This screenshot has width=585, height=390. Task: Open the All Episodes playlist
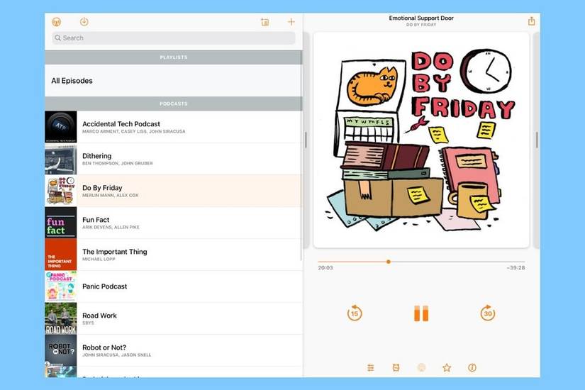174,81
